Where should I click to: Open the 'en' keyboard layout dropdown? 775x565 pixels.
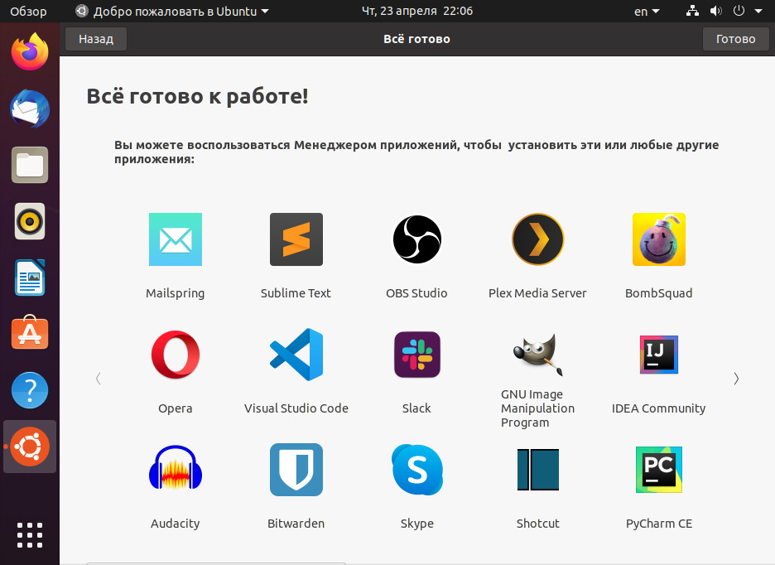coord(647,12)
